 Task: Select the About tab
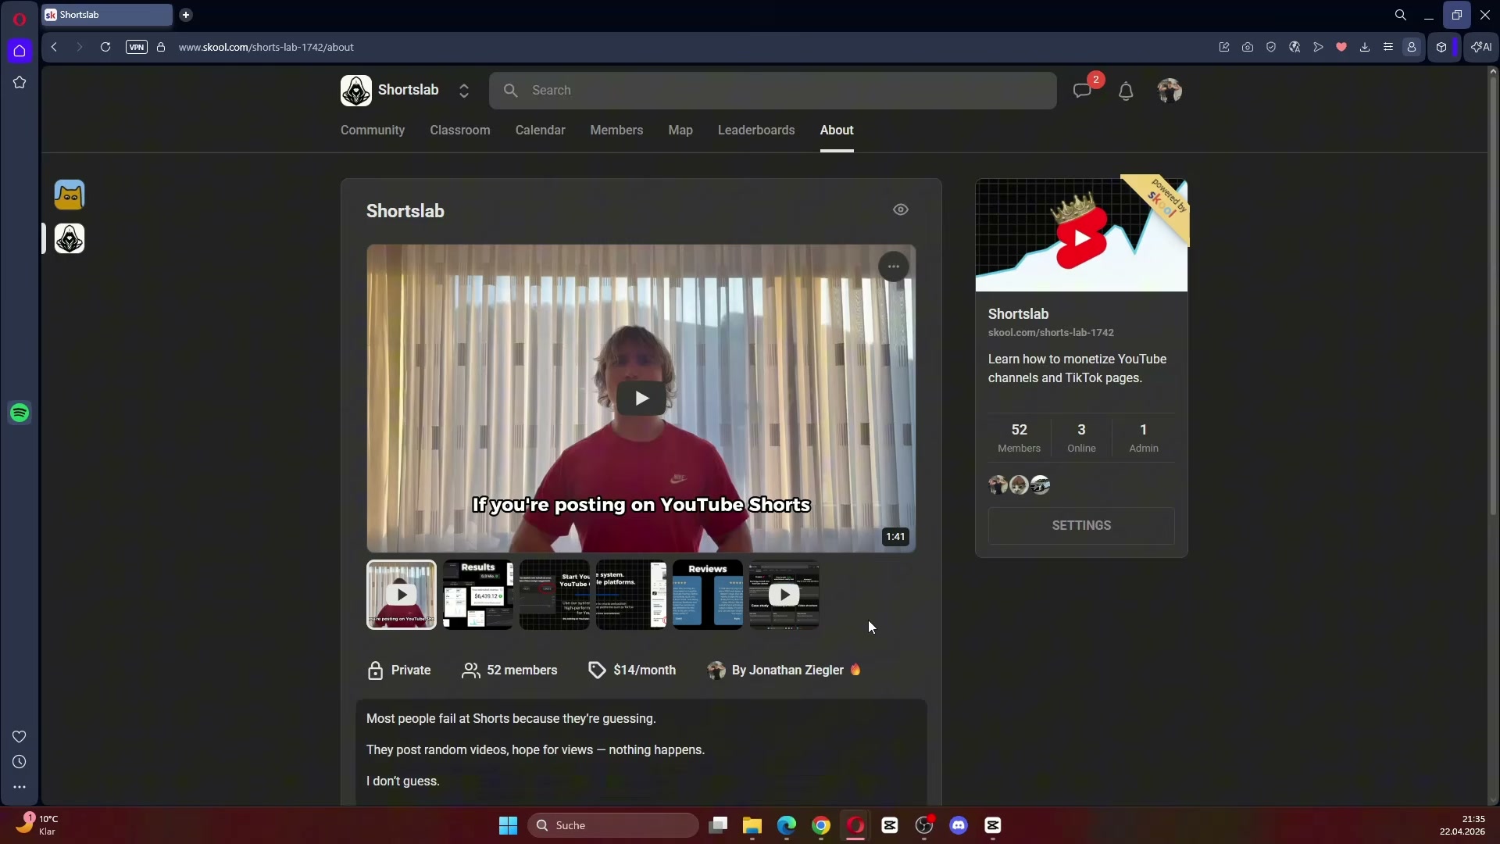(x=837, y=130)
